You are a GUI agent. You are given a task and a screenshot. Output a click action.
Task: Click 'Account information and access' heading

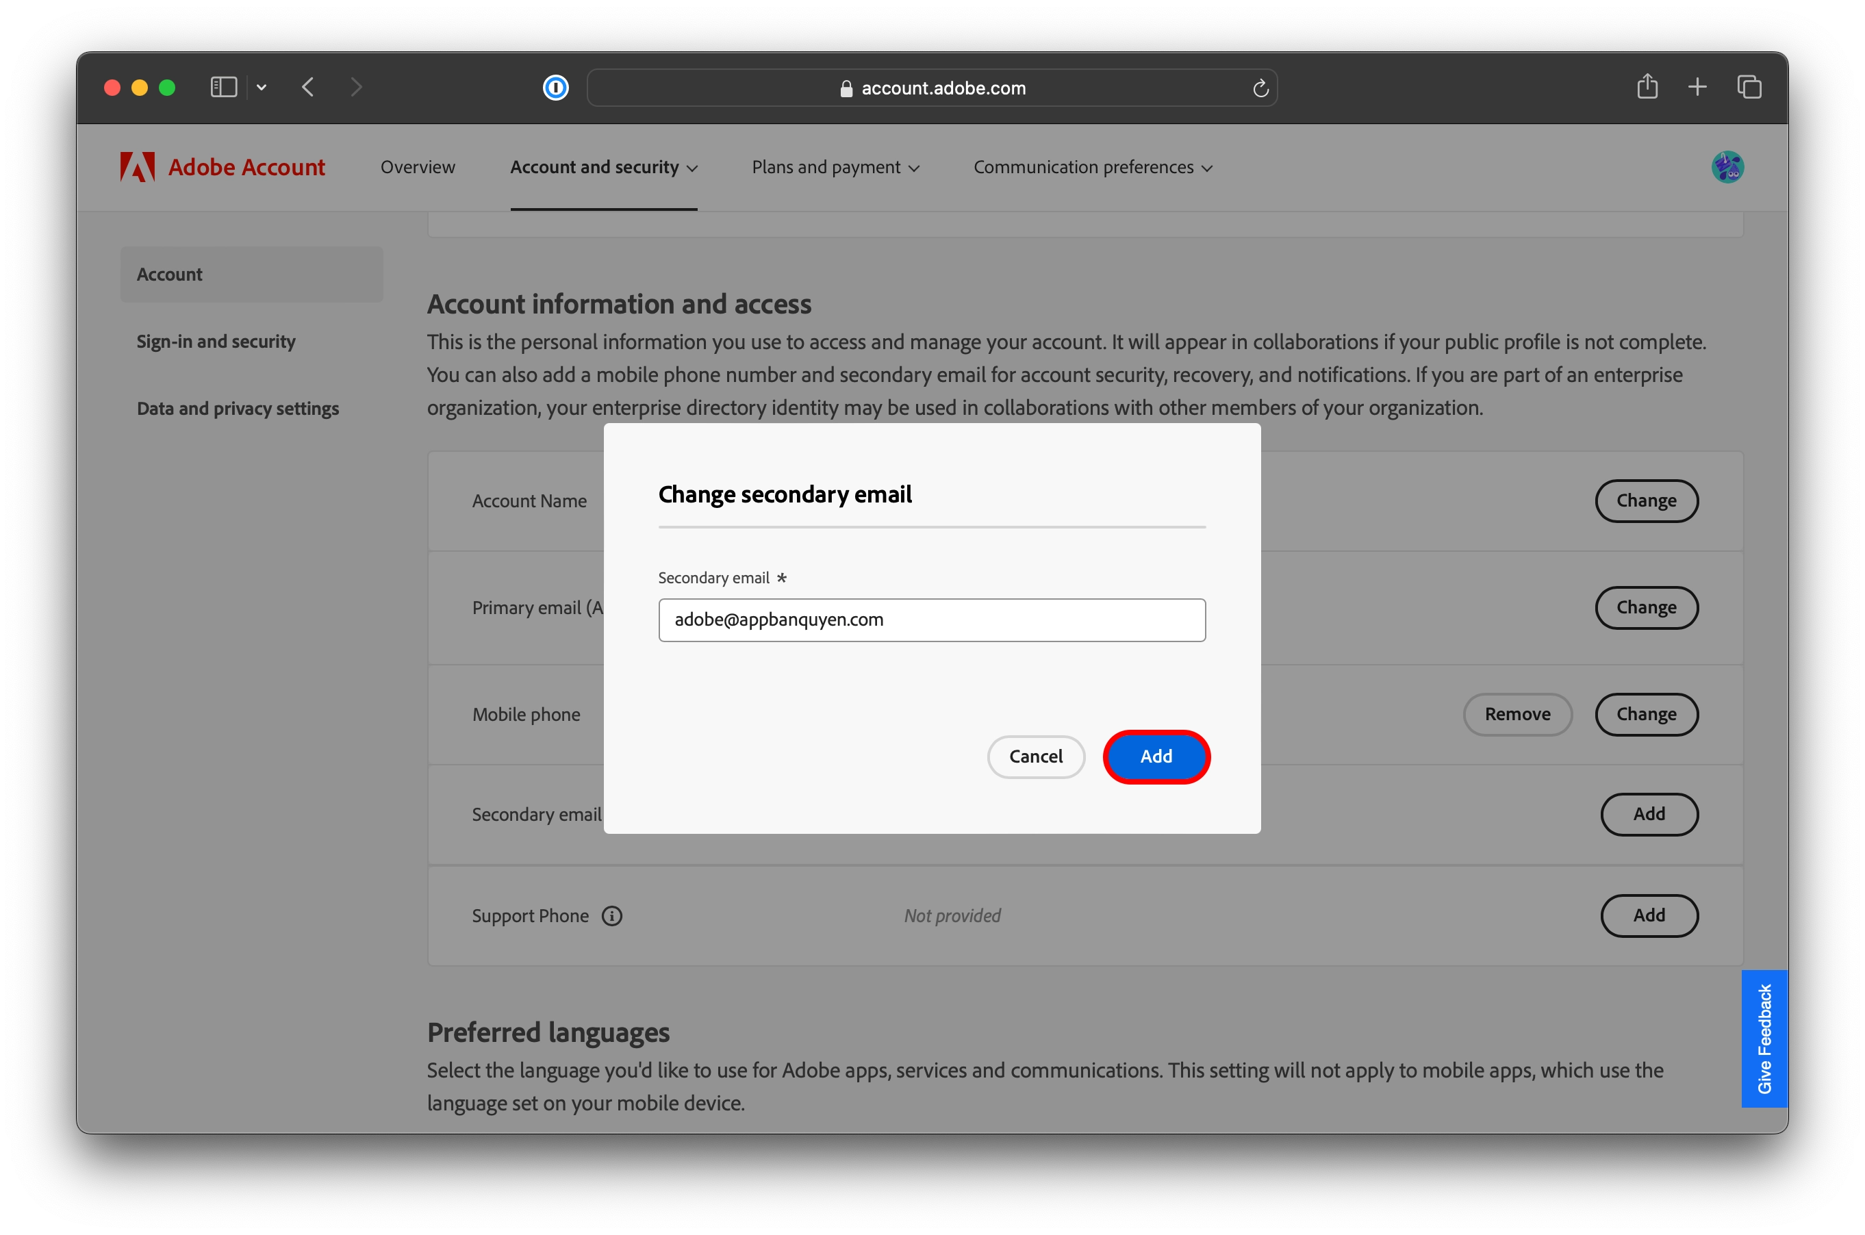click(x=619, y=303)
